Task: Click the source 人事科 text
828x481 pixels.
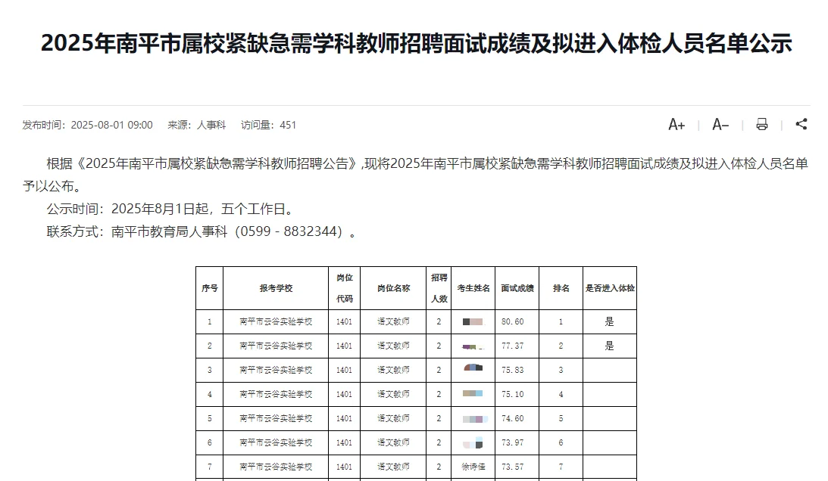Action: tap(211, 125)
